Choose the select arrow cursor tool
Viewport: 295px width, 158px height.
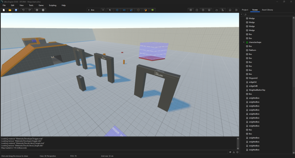[x=110, y=10]
